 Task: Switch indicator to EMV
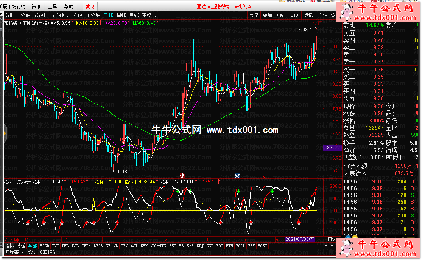(x=144, y=246)
